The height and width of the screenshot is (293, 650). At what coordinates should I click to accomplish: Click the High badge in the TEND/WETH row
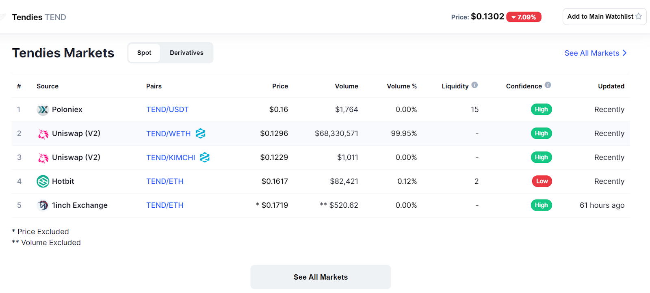click(541, 133)
